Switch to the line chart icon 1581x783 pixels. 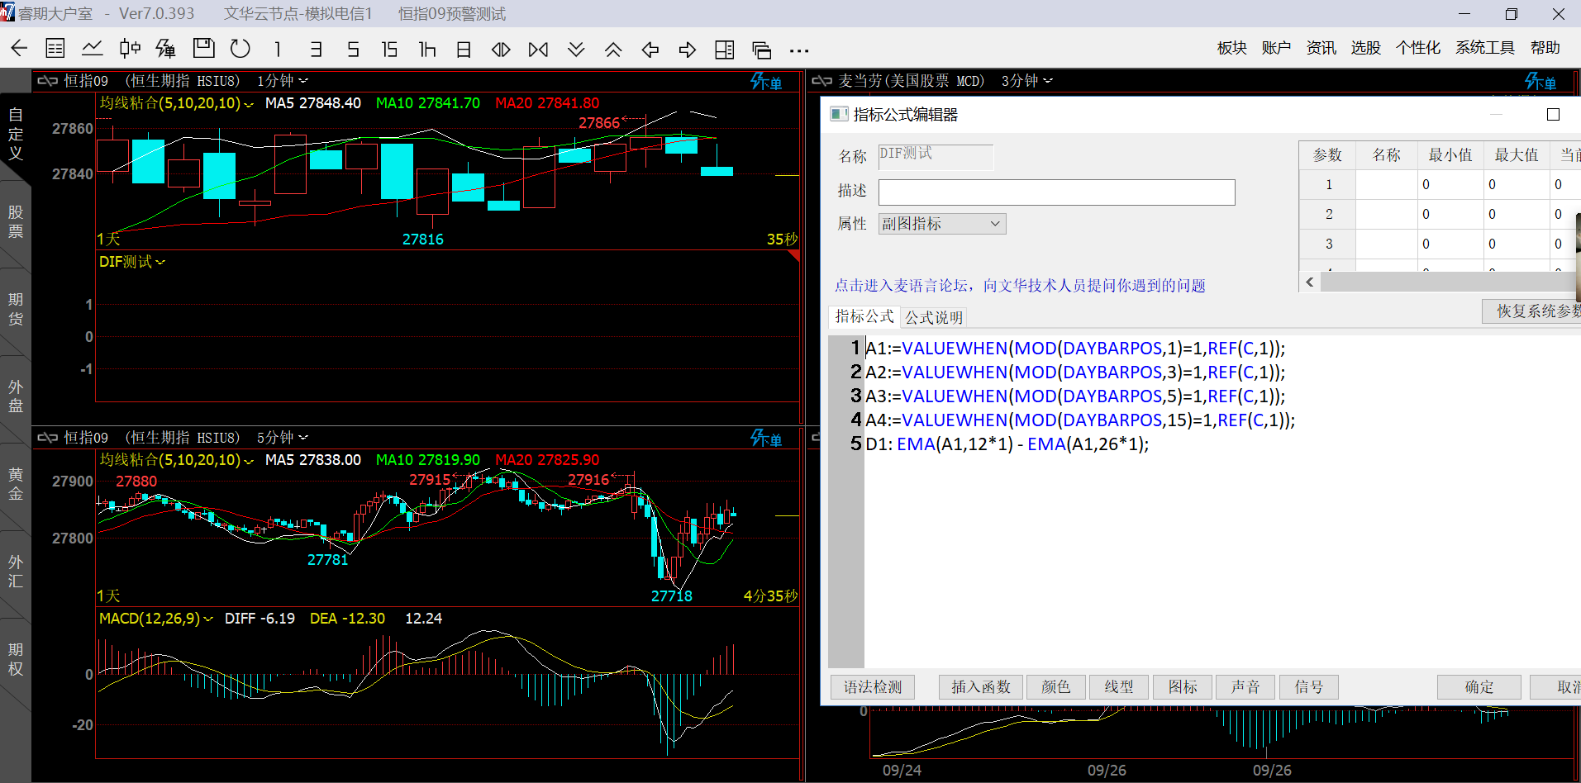pos(93,49)
